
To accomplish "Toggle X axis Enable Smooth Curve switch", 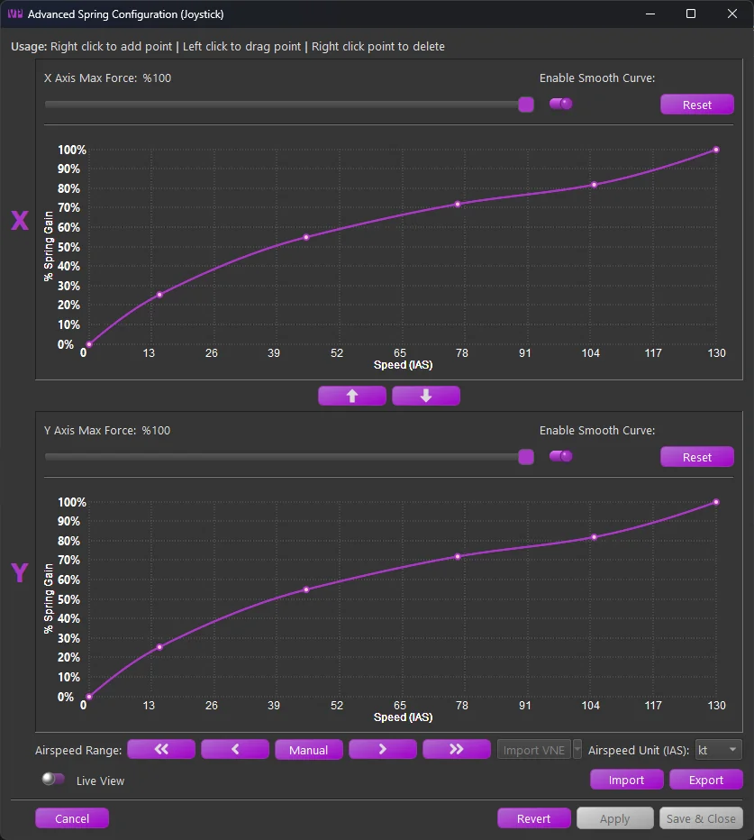I will click(560, 104).
